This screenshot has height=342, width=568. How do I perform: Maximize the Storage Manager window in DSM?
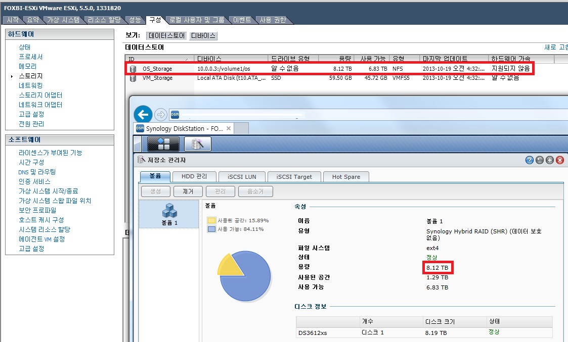(x=549, y=160)
